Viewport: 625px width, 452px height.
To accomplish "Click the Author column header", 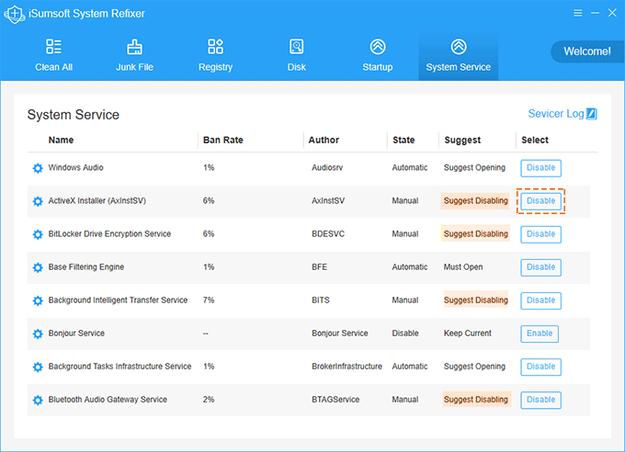I will 324,140.
